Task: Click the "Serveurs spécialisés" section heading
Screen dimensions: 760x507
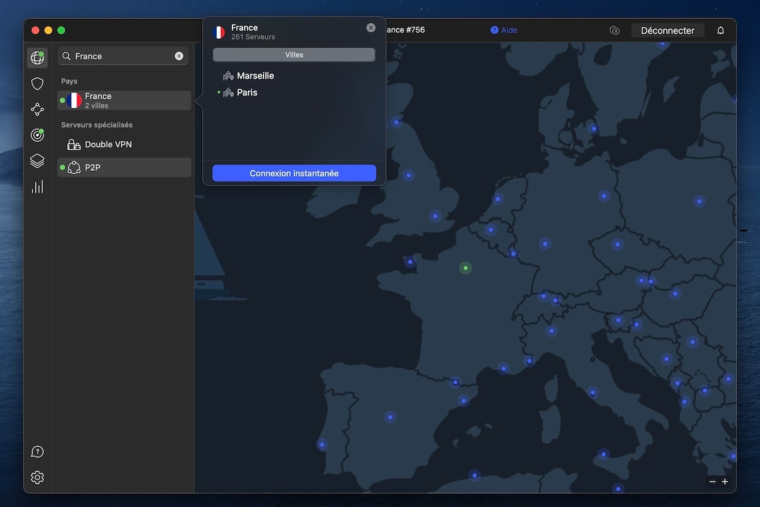Action: (97, 125)
